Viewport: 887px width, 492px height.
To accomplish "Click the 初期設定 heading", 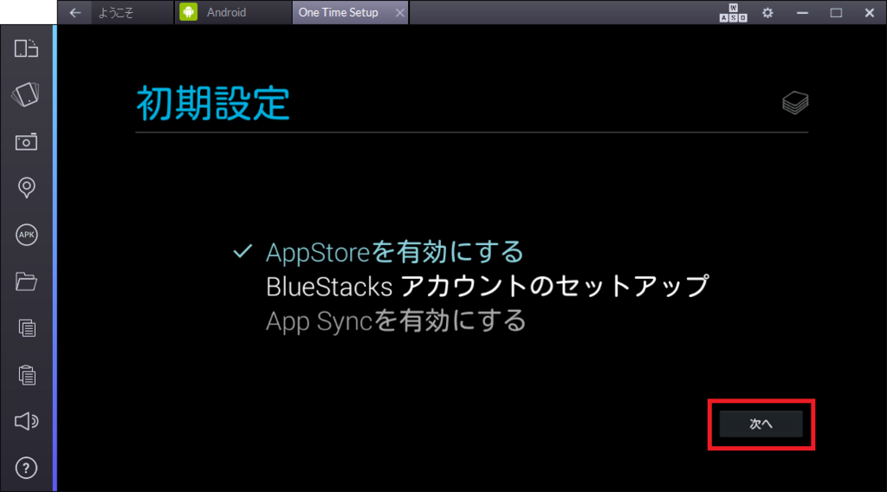I will (213, 103).
